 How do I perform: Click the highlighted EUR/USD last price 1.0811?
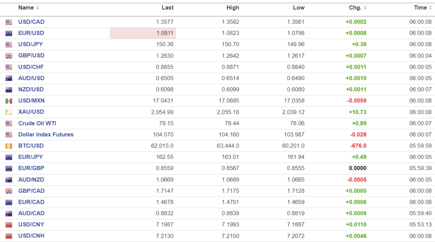(165, 33)
